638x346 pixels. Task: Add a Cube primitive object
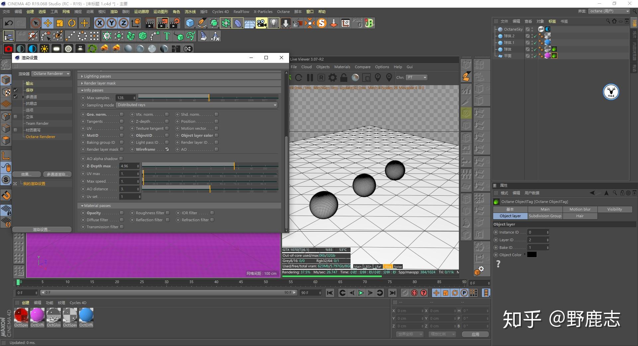pyautogui.click(x=190, y=23)
